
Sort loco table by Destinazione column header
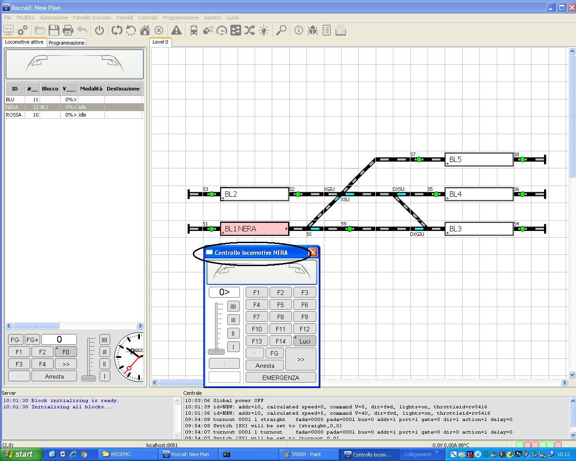coord(123,89)
